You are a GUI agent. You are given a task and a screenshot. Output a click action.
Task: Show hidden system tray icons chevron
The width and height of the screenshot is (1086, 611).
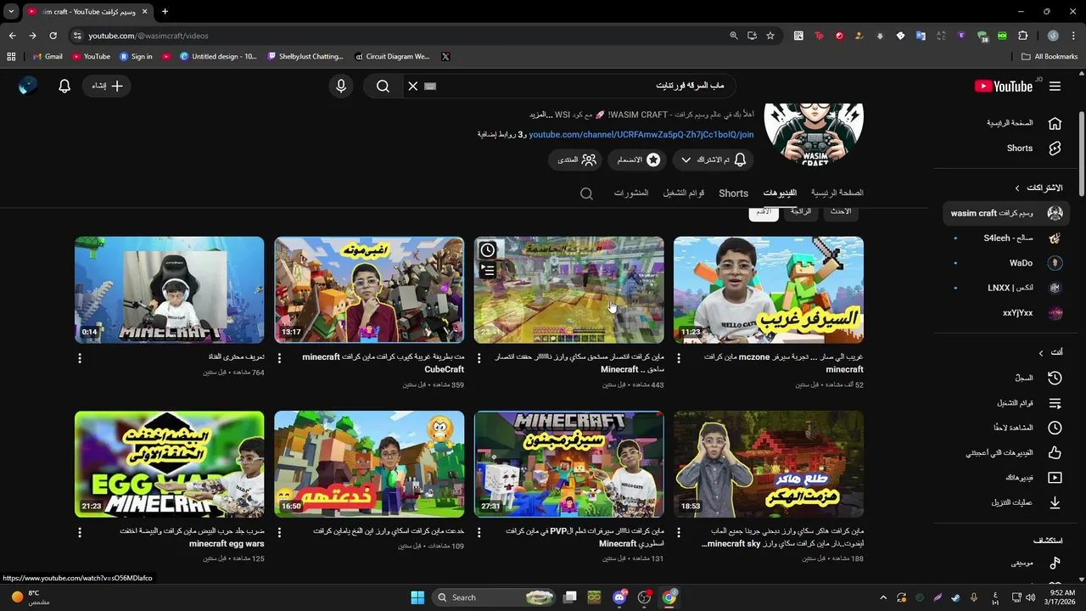[883, 597]
